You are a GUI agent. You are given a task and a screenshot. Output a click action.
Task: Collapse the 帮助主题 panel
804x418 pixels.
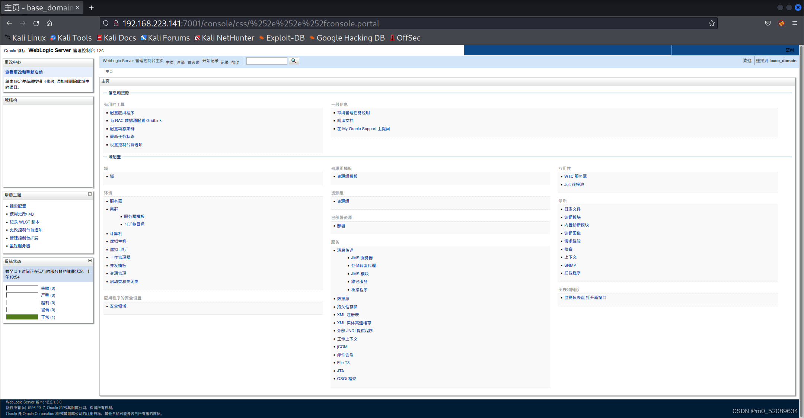click(90, 194)
